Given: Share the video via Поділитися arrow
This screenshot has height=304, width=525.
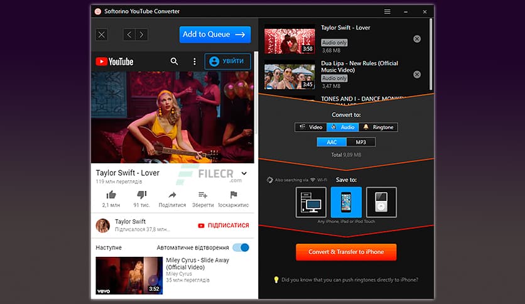Looking at the screenshot, I should tap(172, 195).
